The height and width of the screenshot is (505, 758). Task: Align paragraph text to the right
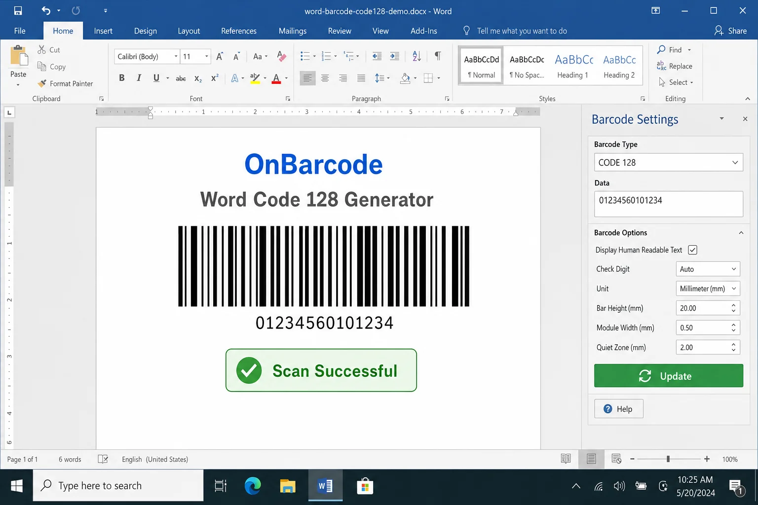click(x=343, y=78)
